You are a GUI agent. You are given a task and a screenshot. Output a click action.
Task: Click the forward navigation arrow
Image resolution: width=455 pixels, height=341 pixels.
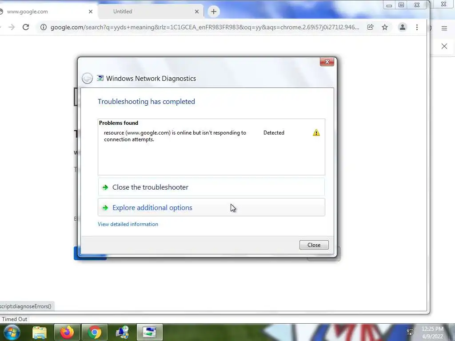(12, 27)
